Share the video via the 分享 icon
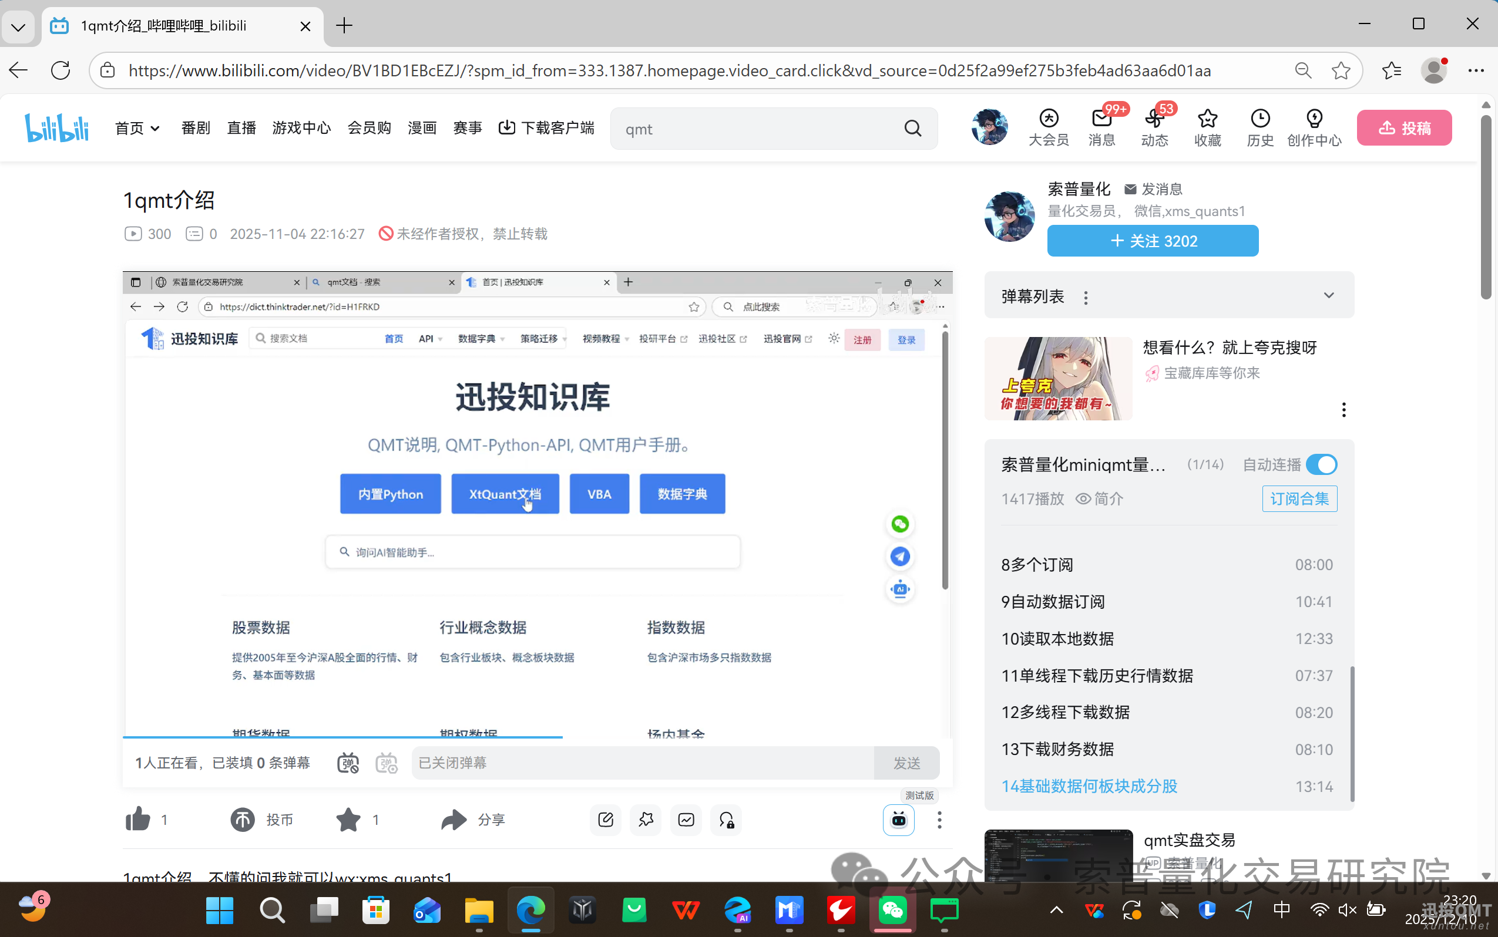This screenshot has height=937, width=1498. click(x=454, y=819)
